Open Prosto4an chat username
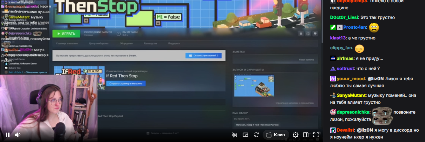Screen dimensions: 425x142 coord(355,27)
